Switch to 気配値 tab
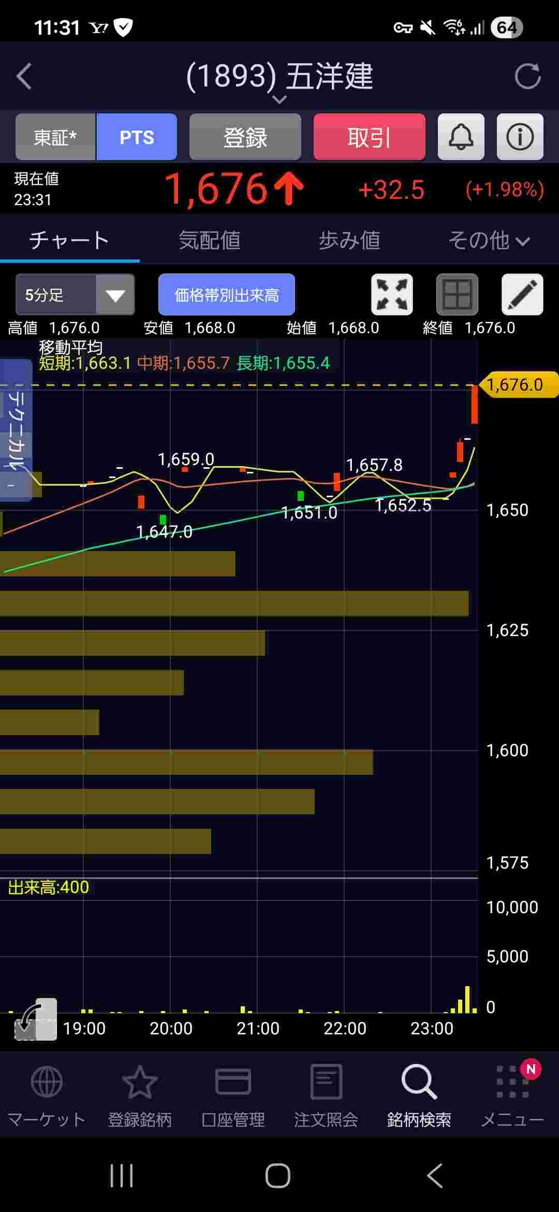The height and width of the screenshot is (1212, 559). click(x=210, y=240)
